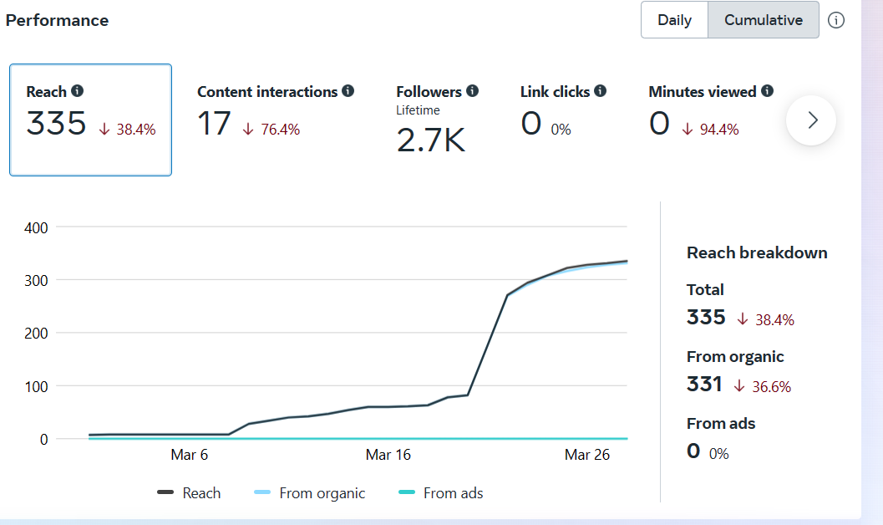This screenshot has height=525, width=883.
Task: Open the Performance info circle icon
Action: [x=836, y=20]
